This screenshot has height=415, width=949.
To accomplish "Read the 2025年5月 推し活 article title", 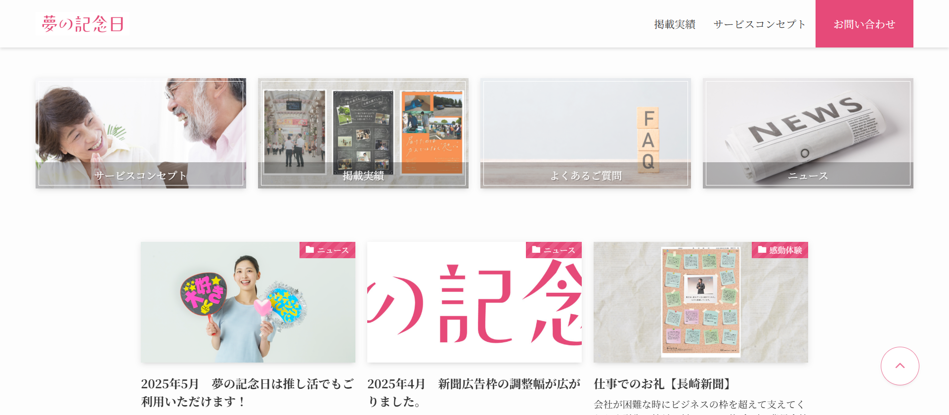I will click(248, 393).
